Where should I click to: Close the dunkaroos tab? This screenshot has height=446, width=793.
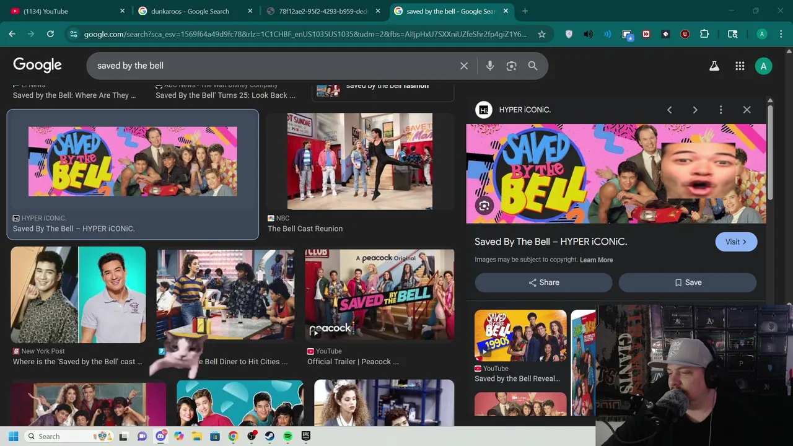(250, 11)
